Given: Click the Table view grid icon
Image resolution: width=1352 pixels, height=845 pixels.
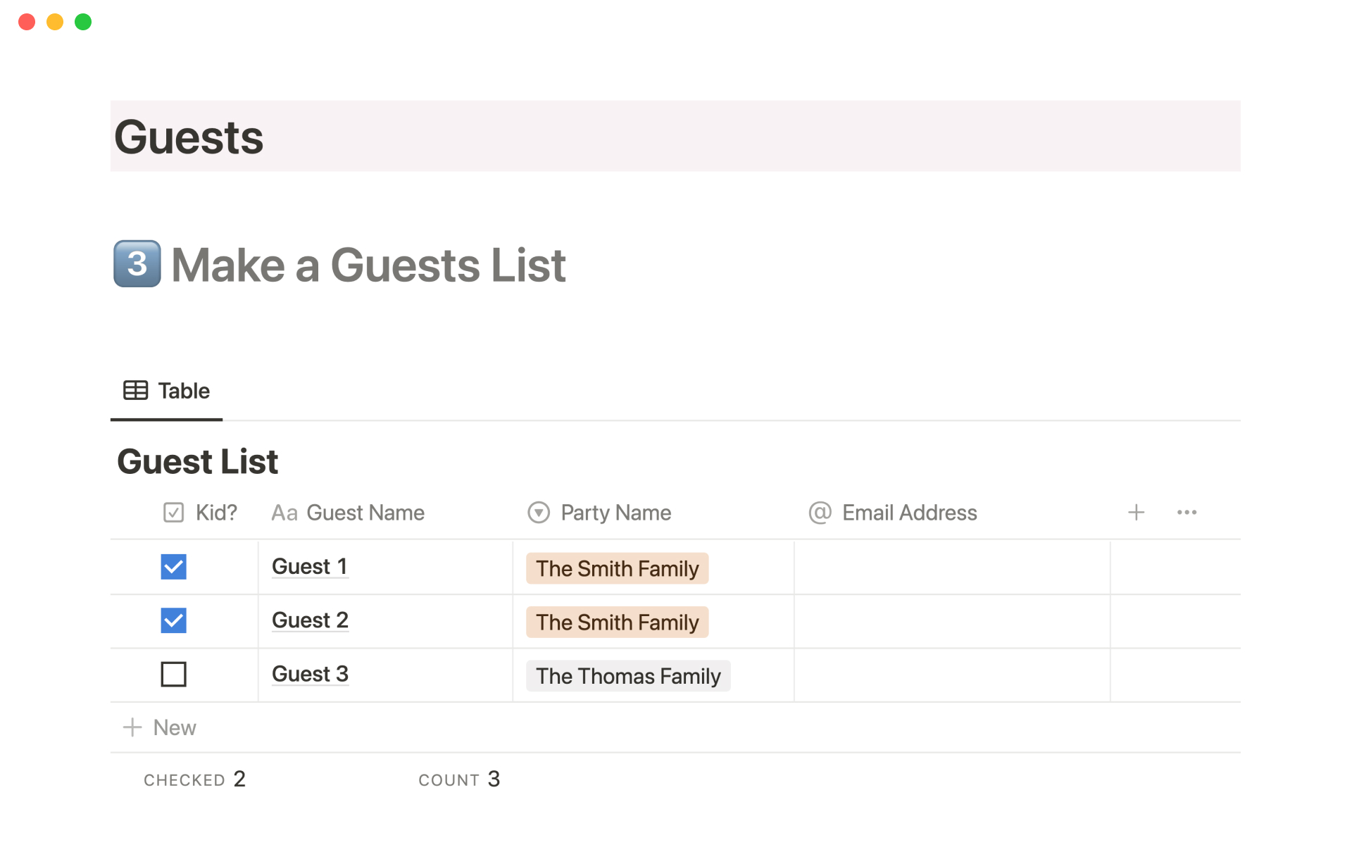Looking at the screenshot, I should pyautogui.click(x=135, y=390).
